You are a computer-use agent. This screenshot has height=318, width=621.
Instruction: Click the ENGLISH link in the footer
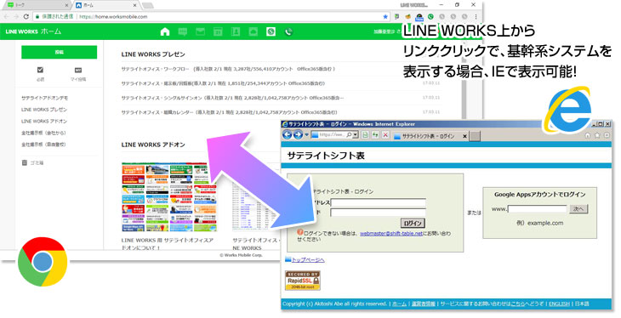tap(559, 304)
